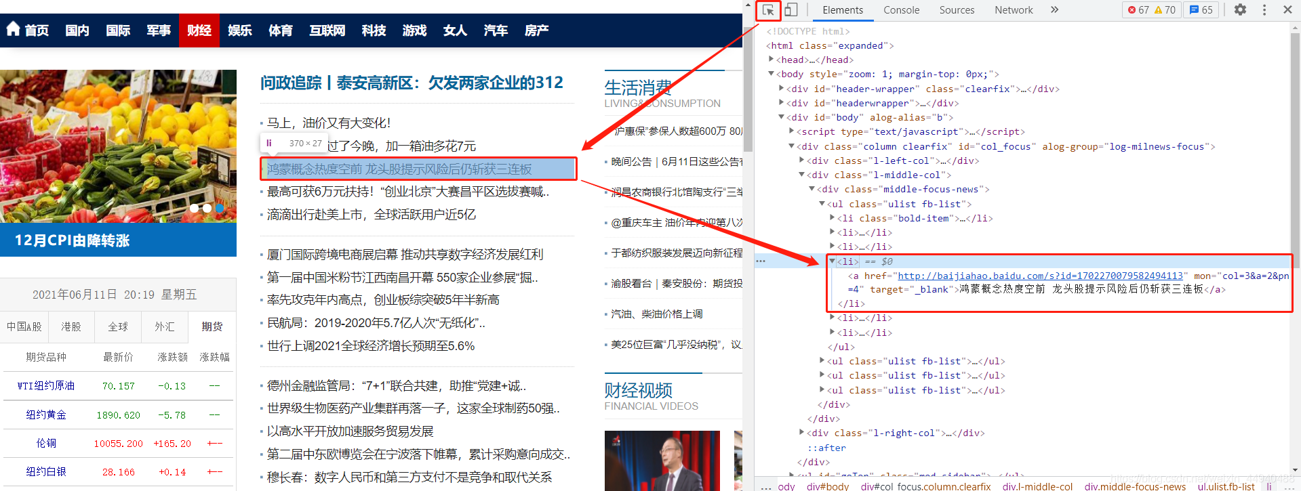This screenshot has width=1301, height=491.
Task: Switch to the Network tab
Action: (x=1014, y=10)
